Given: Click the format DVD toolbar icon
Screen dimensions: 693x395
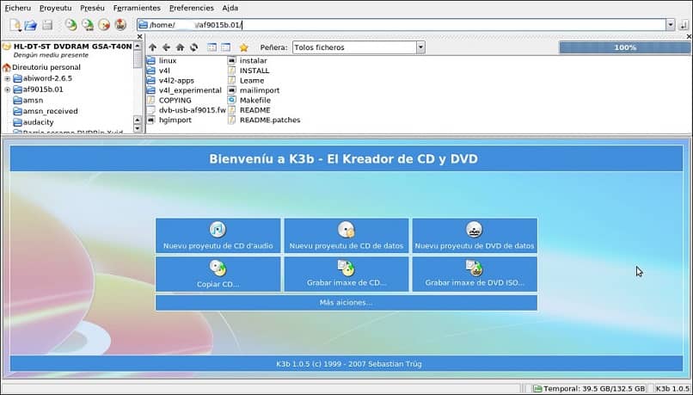Looking at the screenshot, I should [x=120, y=25].
